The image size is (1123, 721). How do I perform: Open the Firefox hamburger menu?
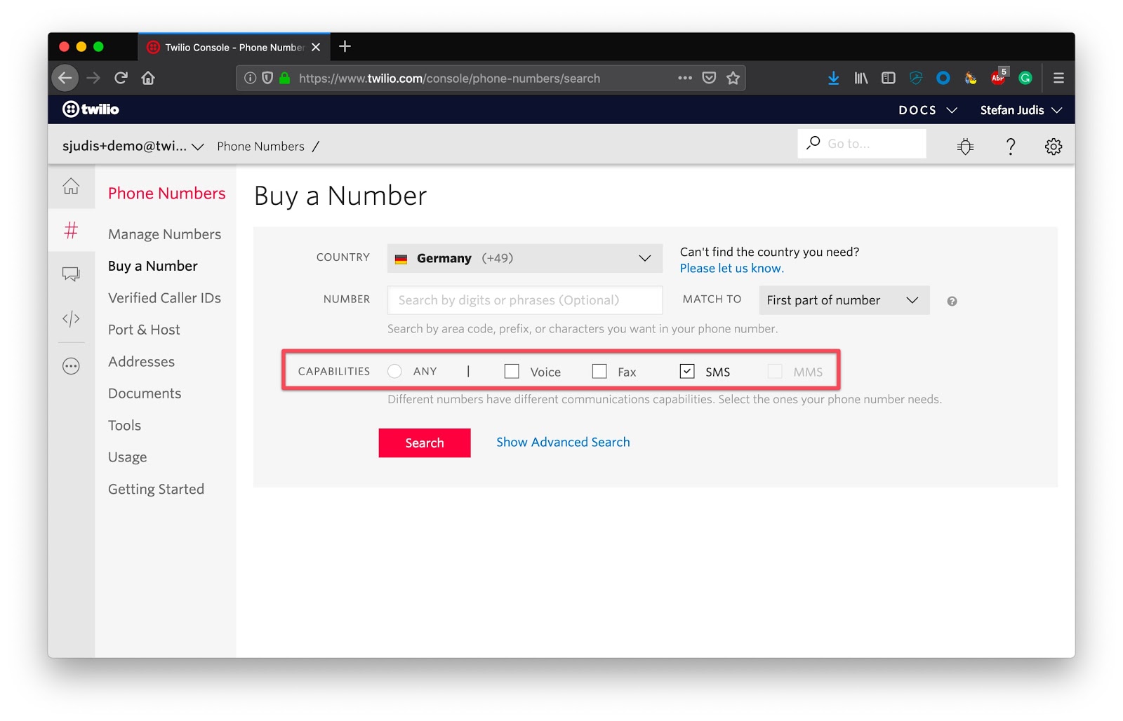pos(1058,78)
